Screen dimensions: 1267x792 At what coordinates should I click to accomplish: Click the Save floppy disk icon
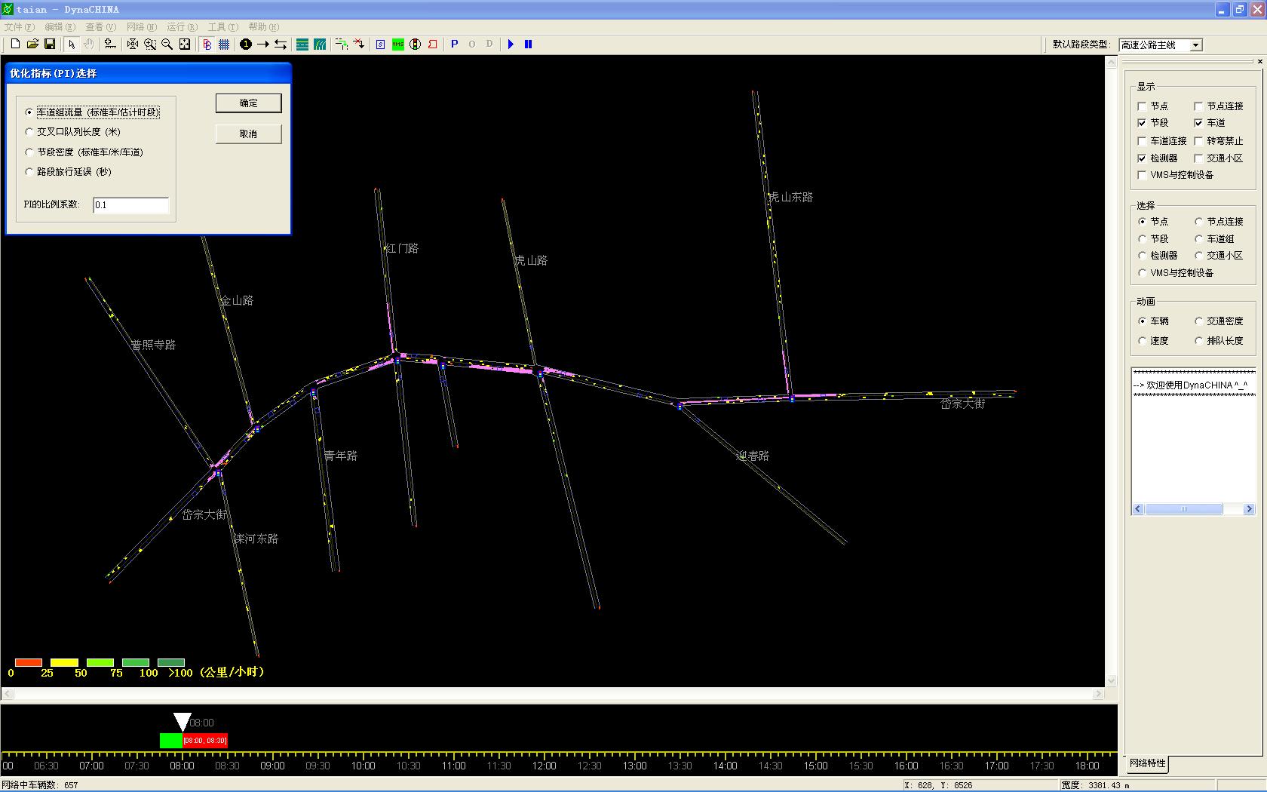point(50,45)
